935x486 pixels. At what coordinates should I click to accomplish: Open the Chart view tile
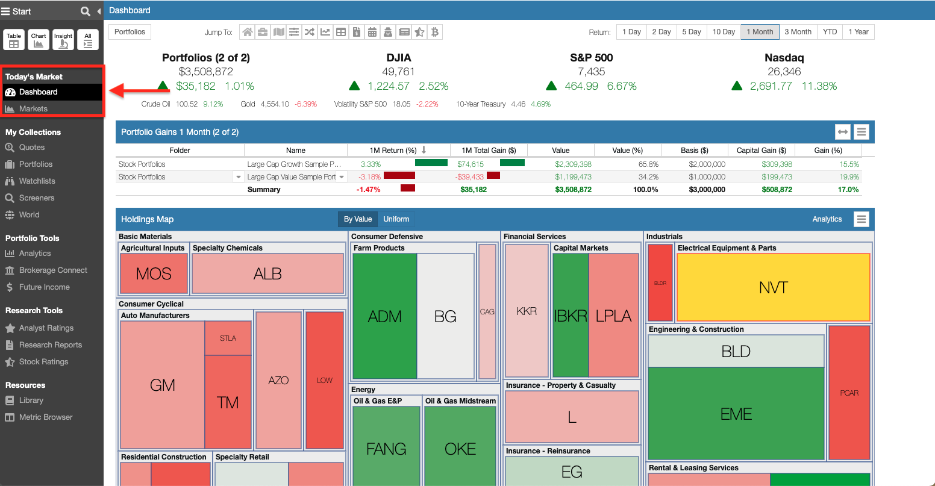(39, 40)
